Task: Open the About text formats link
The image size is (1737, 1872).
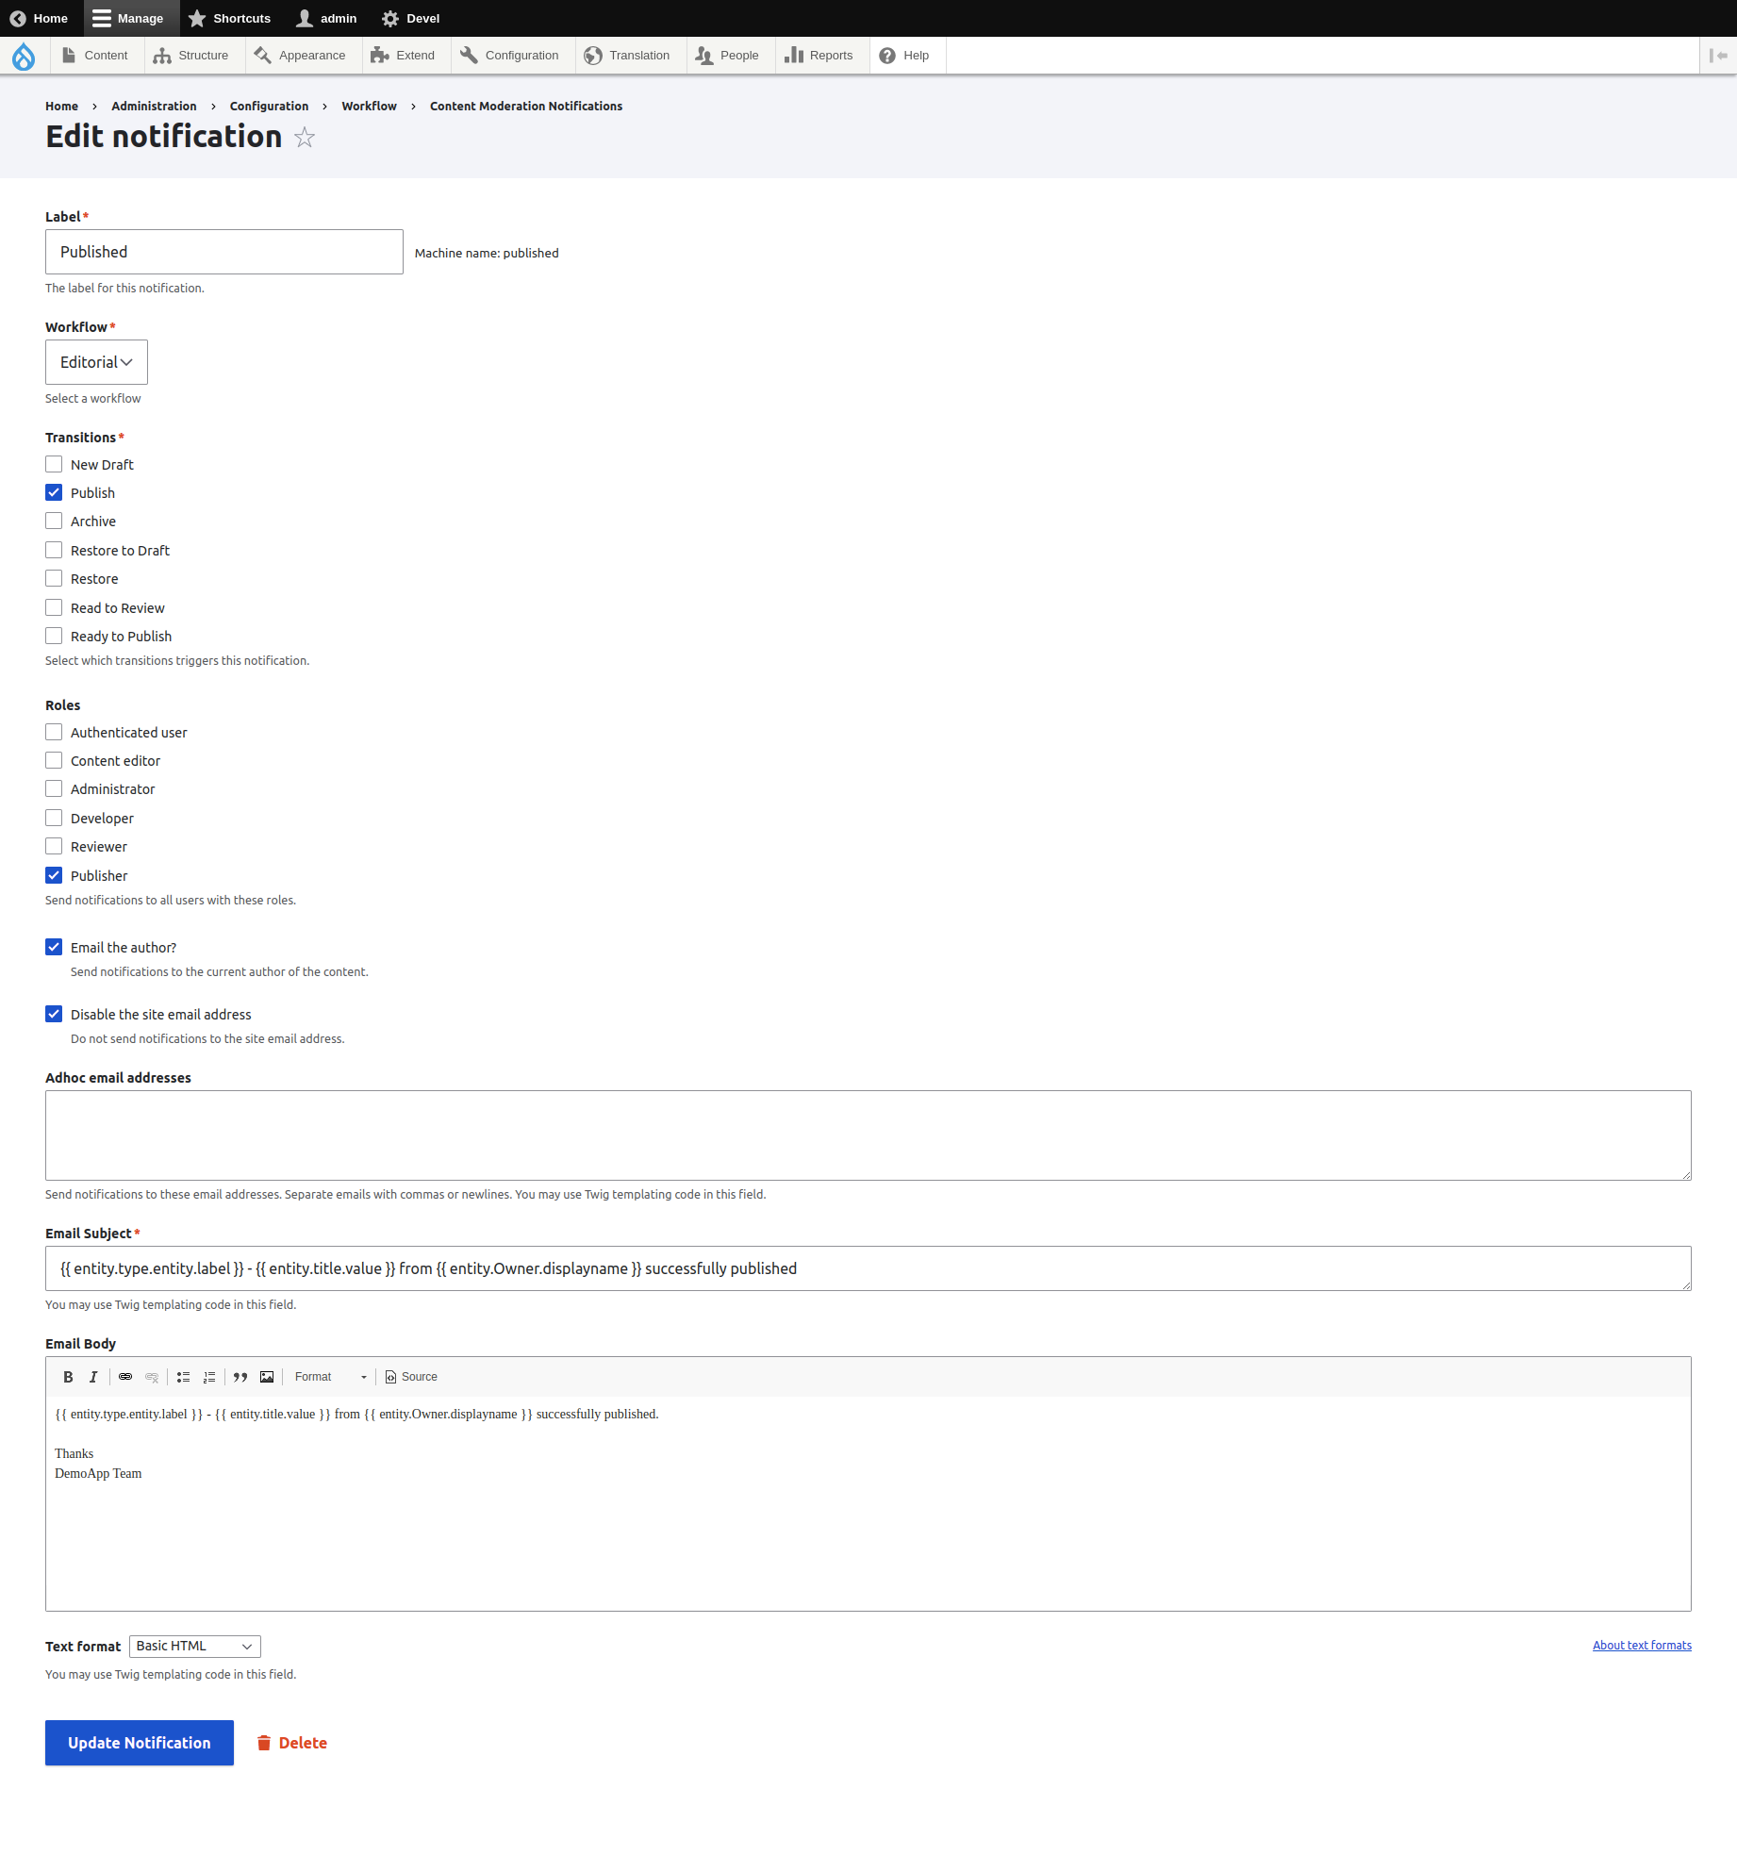Action: pos(1641,1645)
